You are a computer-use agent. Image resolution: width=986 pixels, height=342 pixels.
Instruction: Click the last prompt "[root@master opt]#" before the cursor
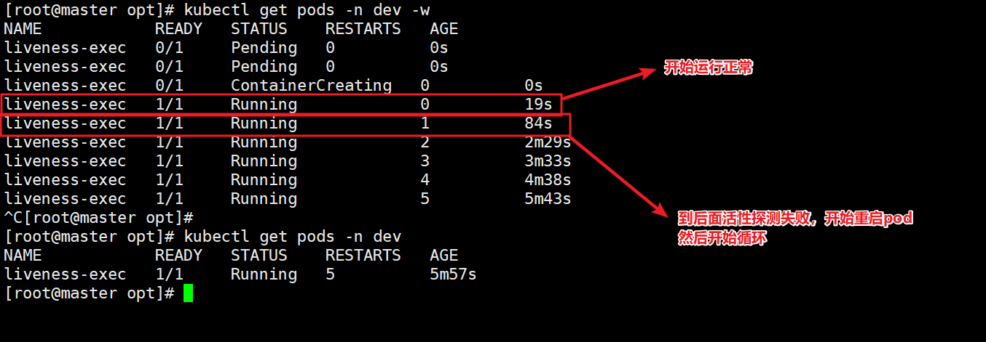tap(89, 293)
